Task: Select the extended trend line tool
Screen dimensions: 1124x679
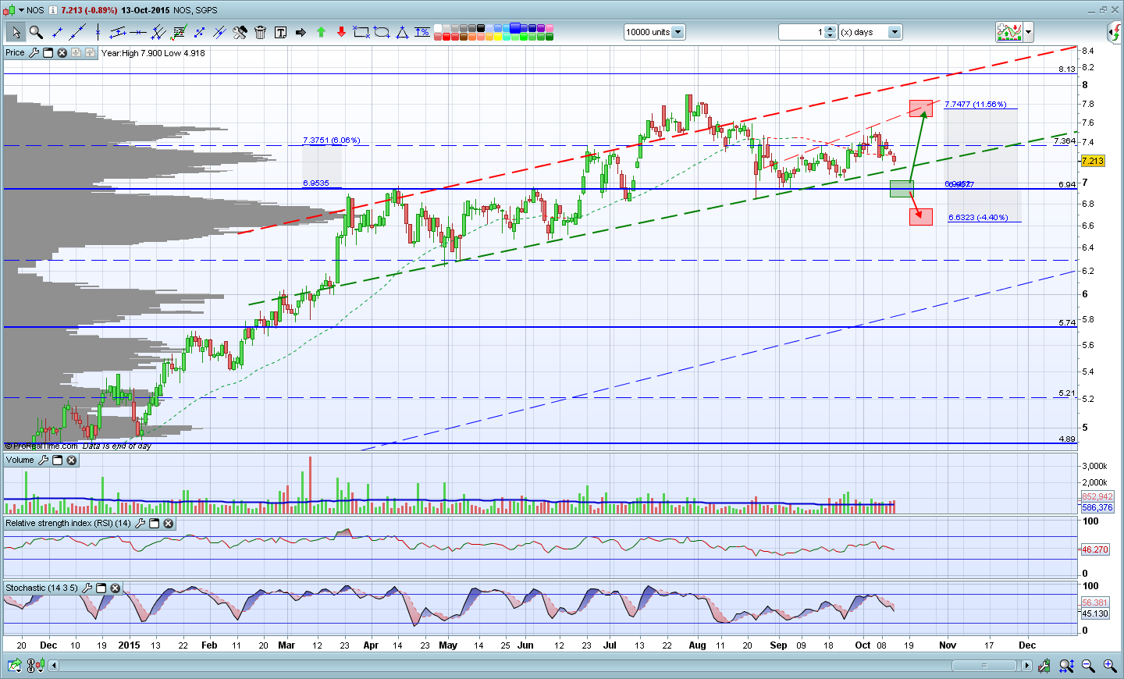Action: coord(77,32)
